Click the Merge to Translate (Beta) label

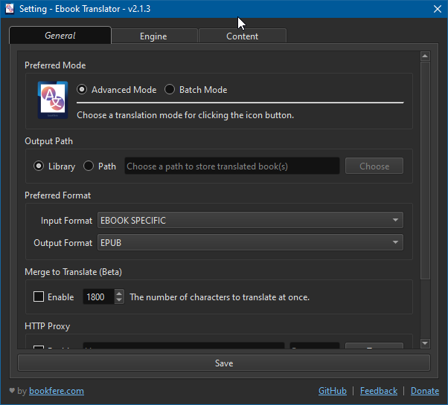[x=74, y=272]
